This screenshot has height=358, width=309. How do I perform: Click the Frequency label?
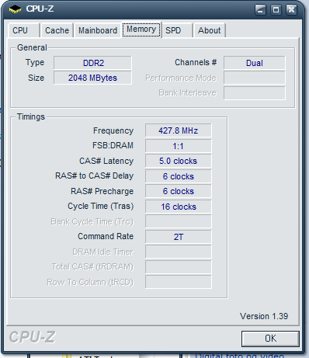pyautogui.click(x=113, y=130)
